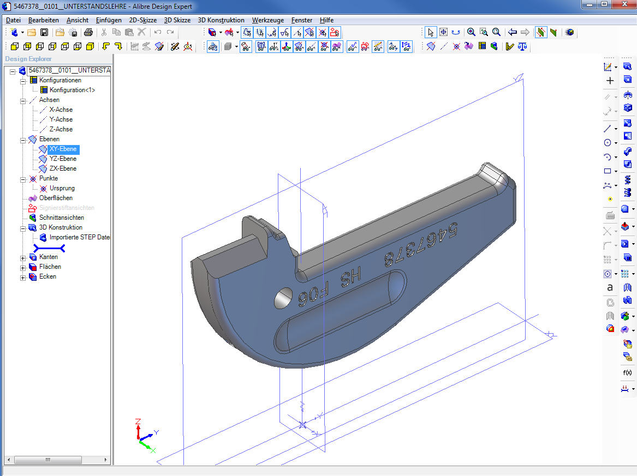Activate the 2D sketch mode icon
This screenshot has width=637, height=476.
pyautogui.click(x=608, y=67)
